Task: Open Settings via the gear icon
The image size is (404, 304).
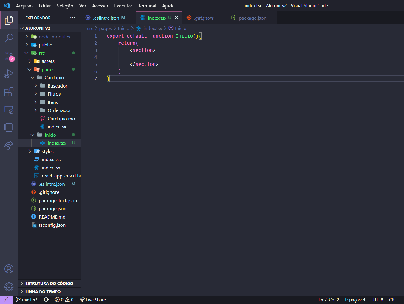Action: (9, 286)
